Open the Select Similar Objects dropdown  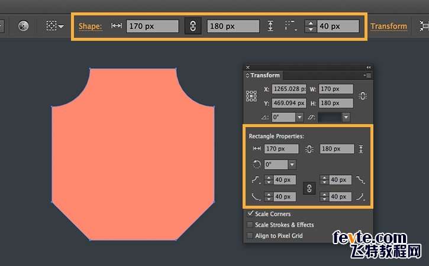click(x=54, y=26)
